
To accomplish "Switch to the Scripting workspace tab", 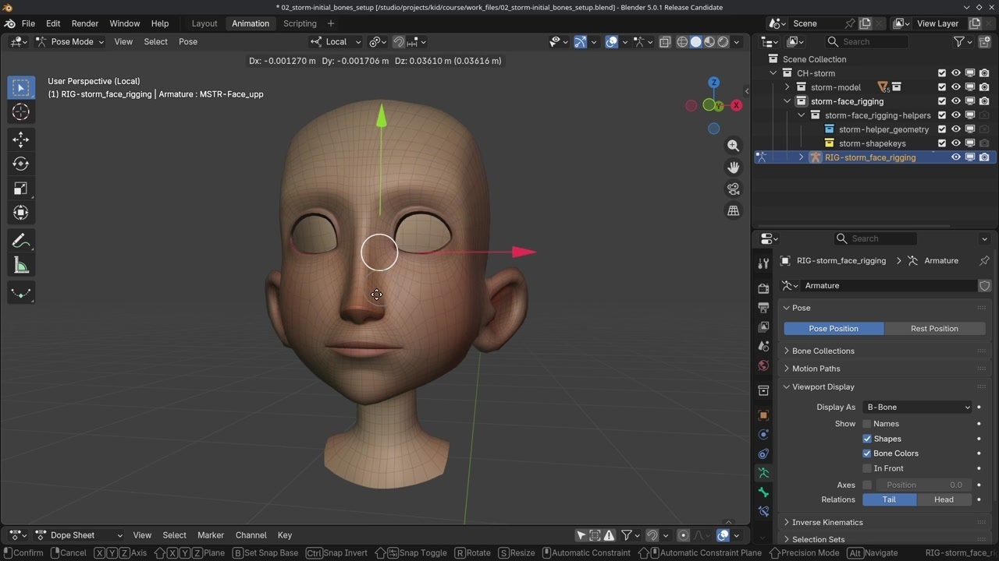I will coord(300,23).
